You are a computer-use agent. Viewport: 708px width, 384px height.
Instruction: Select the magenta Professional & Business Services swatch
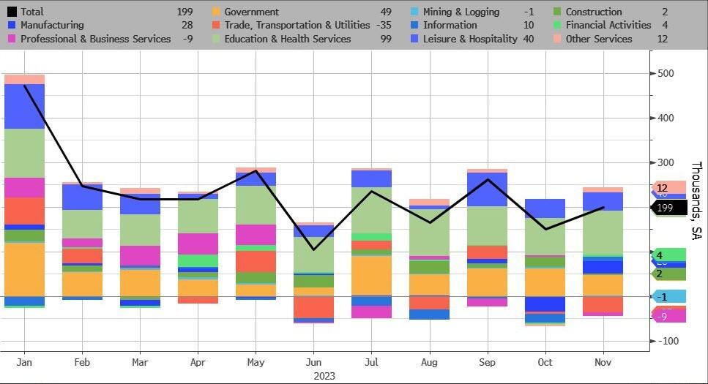(12, 39)
